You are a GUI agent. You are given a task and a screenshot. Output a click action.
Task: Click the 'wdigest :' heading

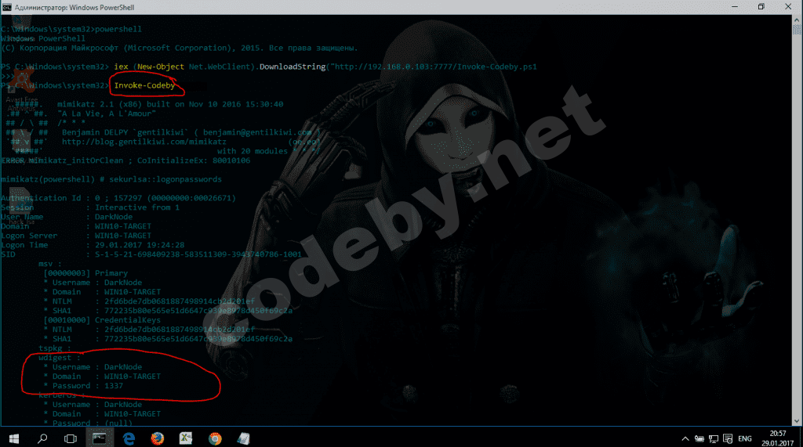60,358
